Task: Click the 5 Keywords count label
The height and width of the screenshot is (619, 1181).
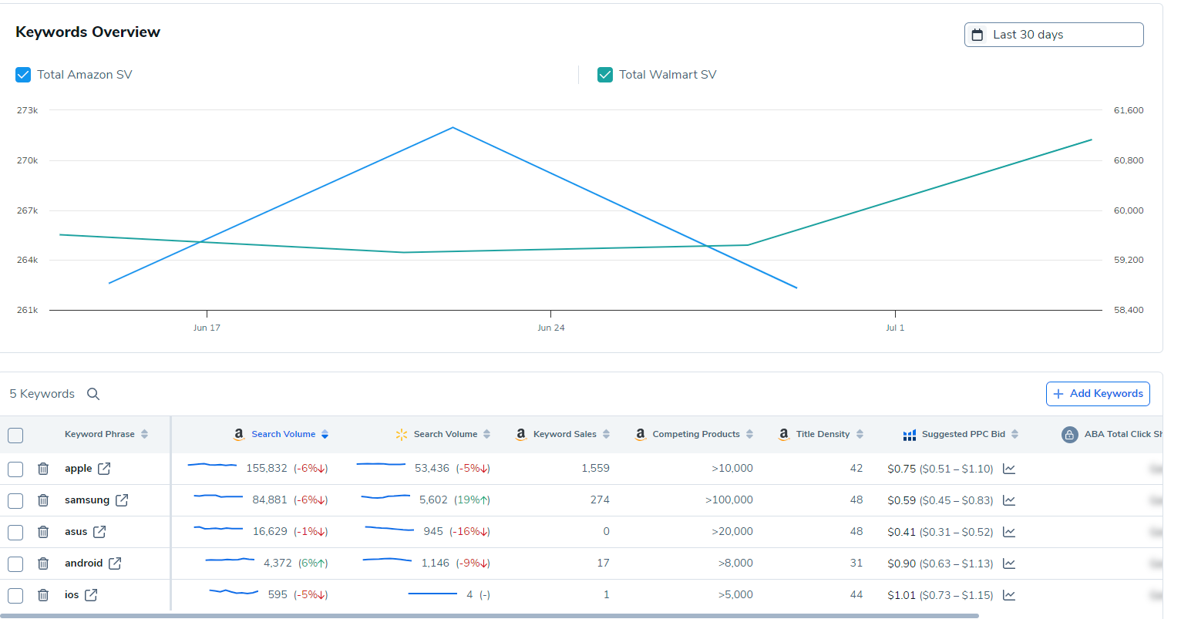Action: [x=42, y=394]
